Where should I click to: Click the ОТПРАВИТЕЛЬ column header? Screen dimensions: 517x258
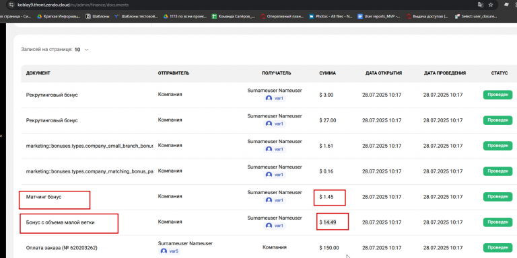click(174, 73)
